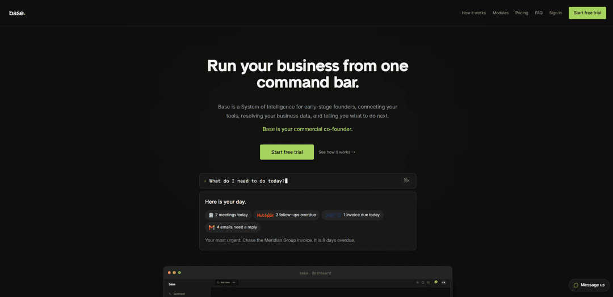Image resolution: width=613 pixels, height=297 pixels.
Task: Click the 2 meetings today chip
Action: (x=228, y=215)
